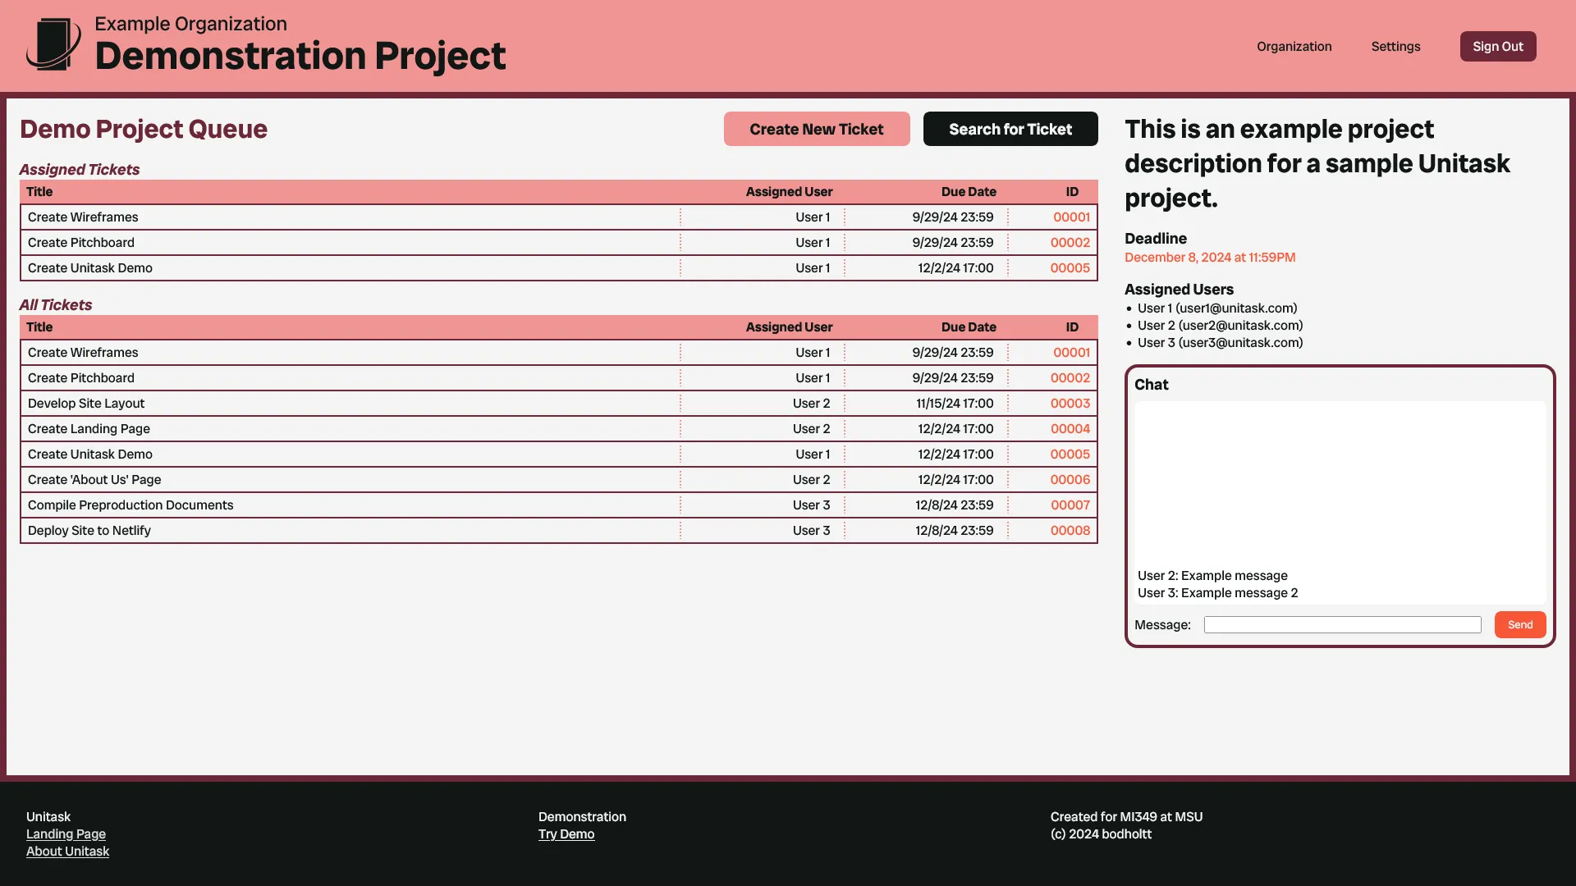Open the About Unitask footer link

pyautogui.click(x=67, y=851)
